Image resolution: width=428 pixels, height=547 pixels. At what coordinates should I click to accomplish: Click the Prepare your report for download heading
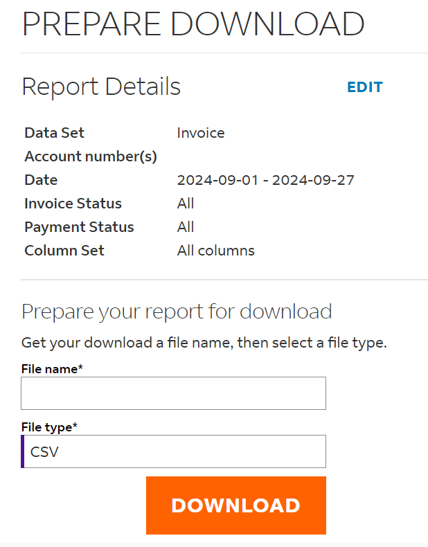[x=177, y=312]
